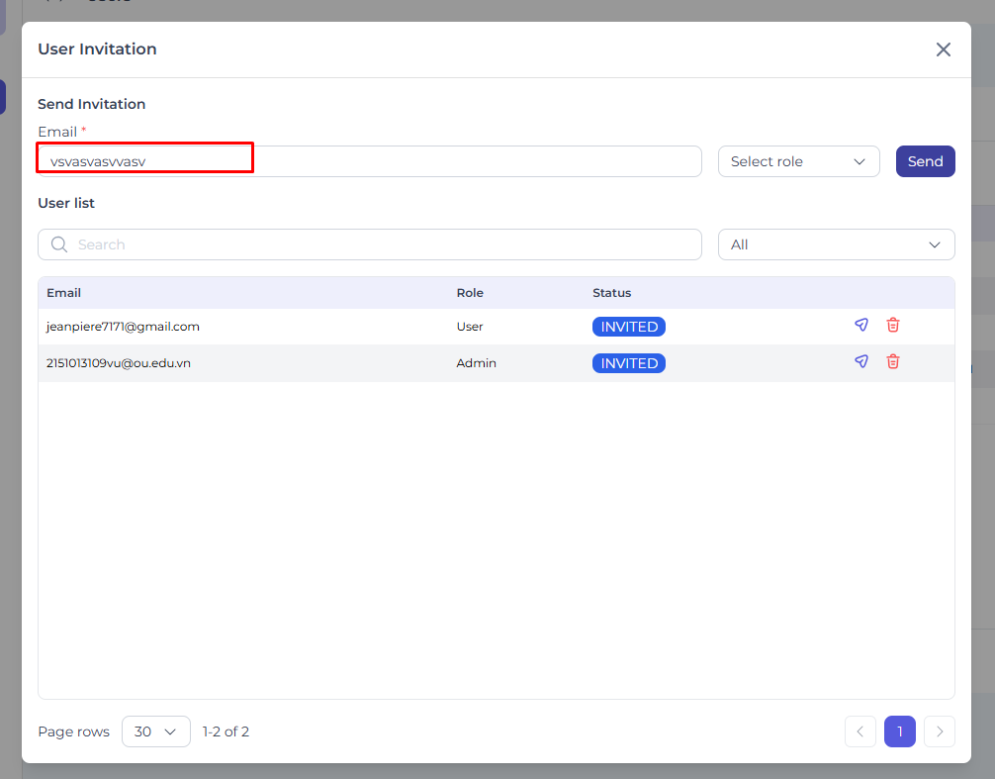Send the invitation
This screenshot has width=995, height=779.
click(925, 161)
